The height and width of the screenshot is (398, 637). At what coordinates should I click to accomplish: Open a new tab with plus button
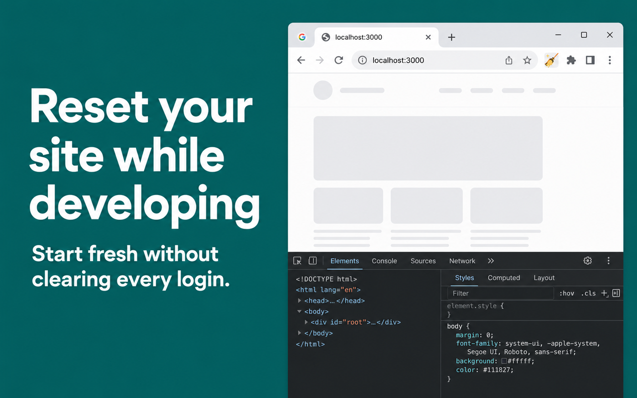pyautogui.click(x=451, y=37)
